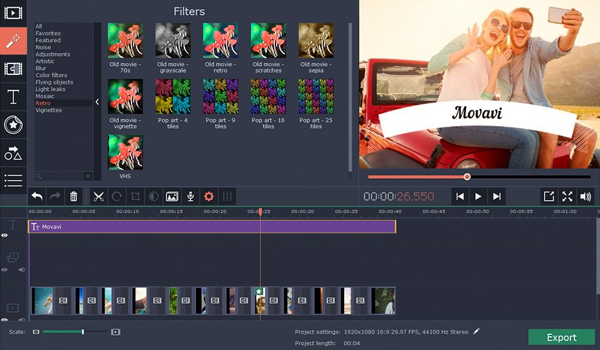This screenshot has width=600, height=350.
Task: Zoom in timeline with large scale icon
Action: [116, 332]
